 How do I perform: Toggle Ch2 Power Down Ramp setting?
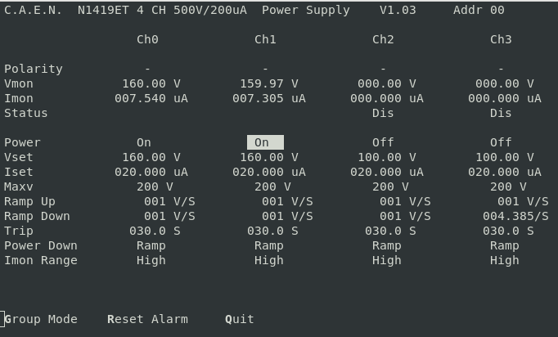coord(387,246)
